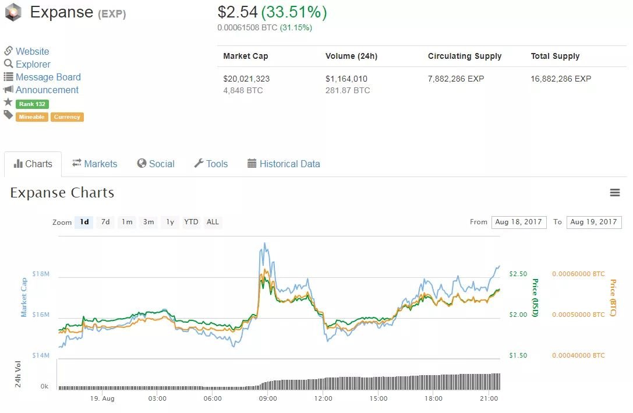The height and width of the screenshot is (413, 633).
Task: Open the Social tab
Action: coord(156,164)
